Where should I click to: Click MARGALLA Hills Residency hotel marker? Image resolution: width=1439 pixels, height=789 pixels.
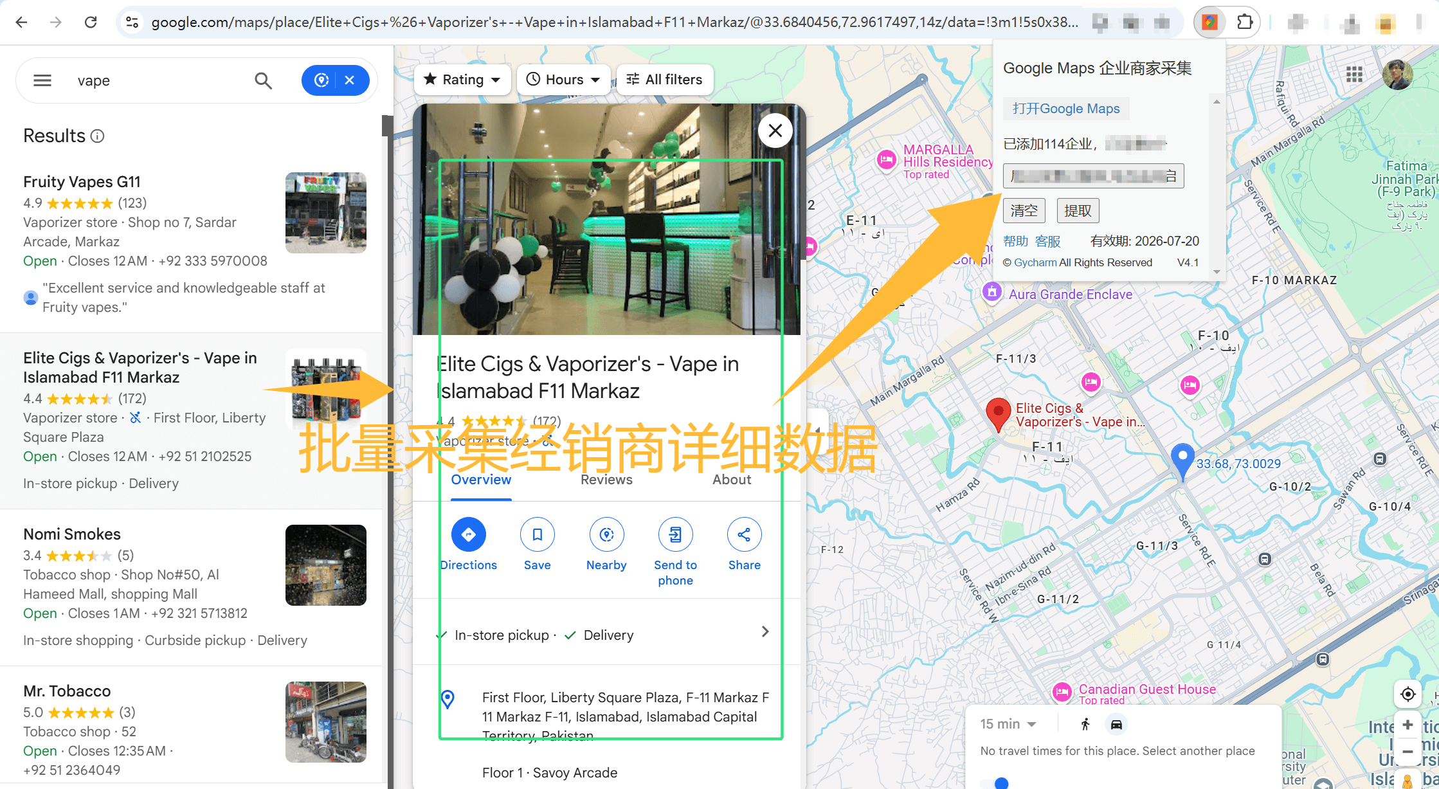(887, 159)
